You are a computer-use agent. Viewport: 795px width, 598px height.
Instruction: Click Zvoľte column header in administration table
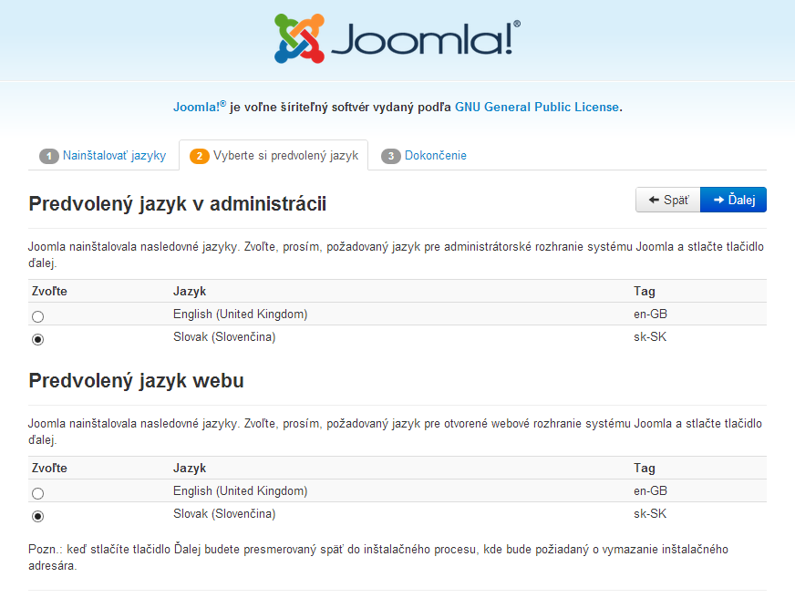pos(49,292)
